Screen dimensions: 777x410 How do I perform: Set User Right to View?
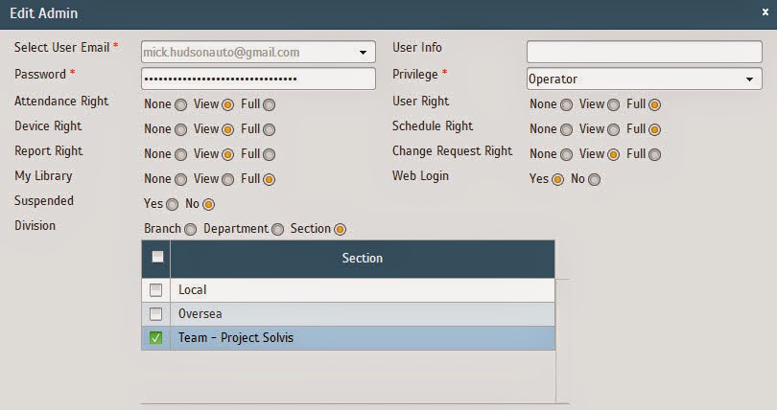pyautogui.click(x=613, y=104)
